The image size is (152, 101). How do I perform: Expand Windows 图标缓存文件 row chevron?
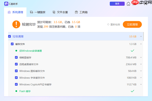point(141,71)
